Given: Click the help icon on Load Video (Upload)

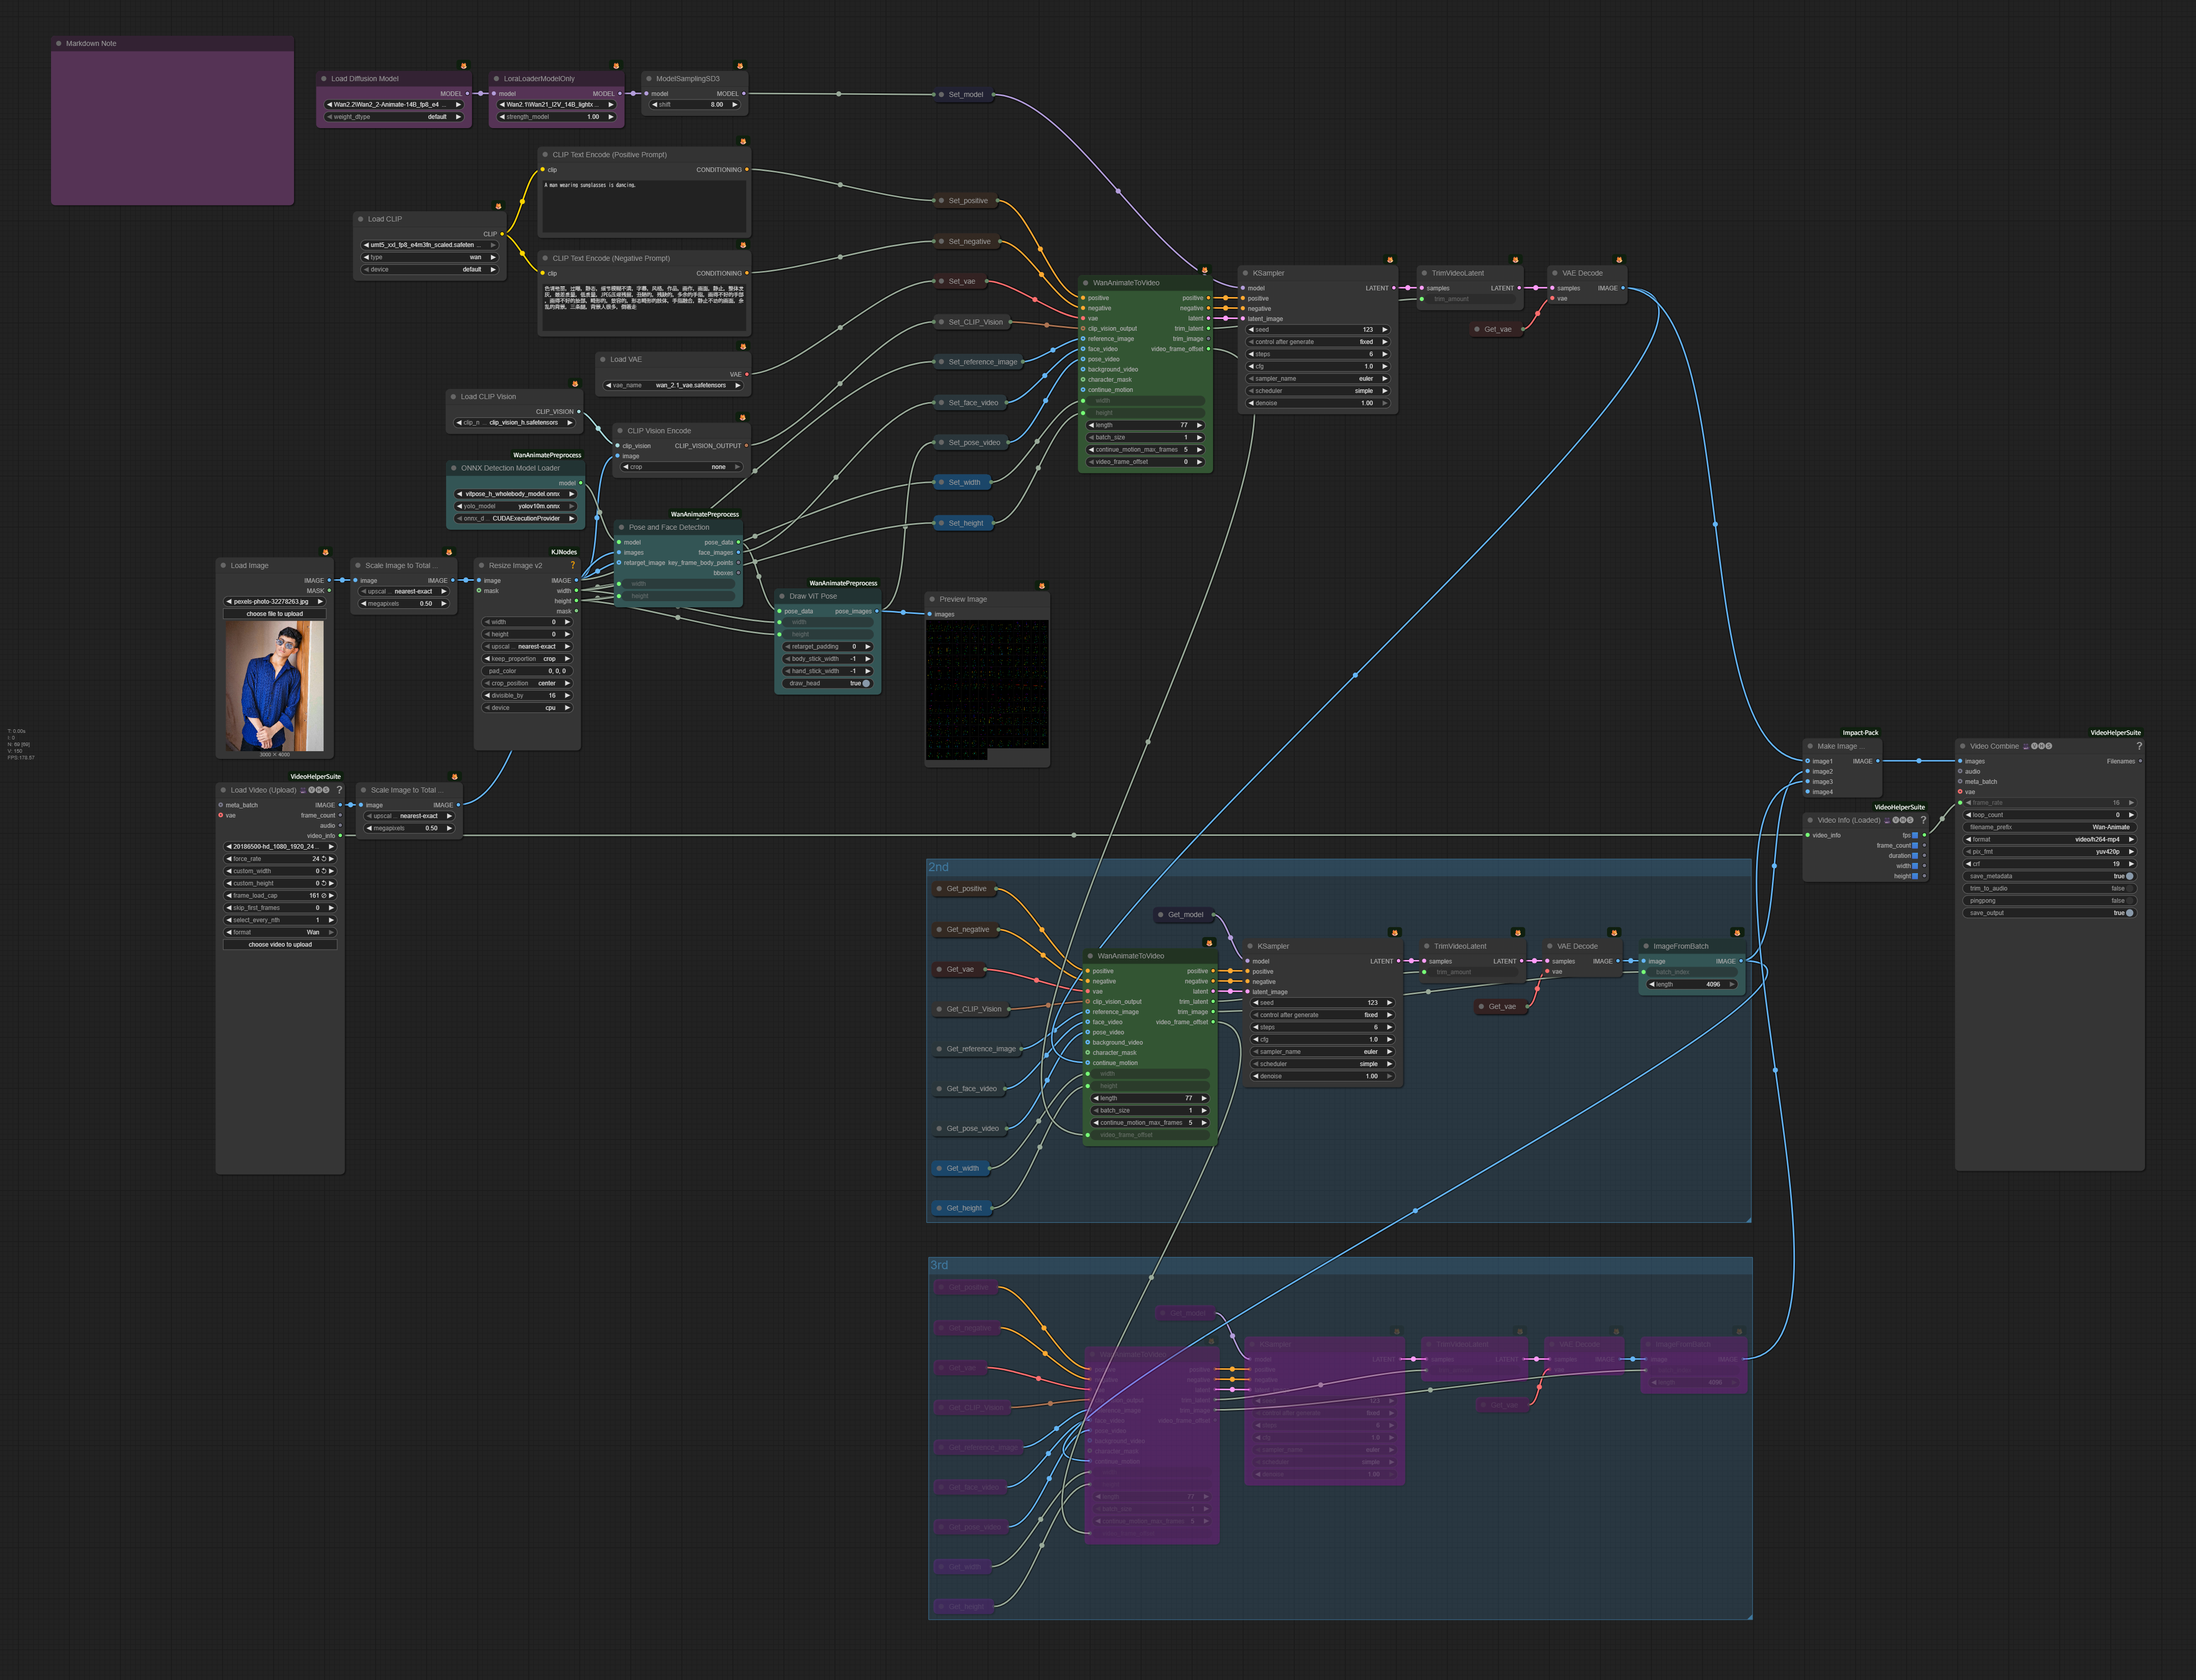Looking at the screenshot, I should (x=339, y=790).
